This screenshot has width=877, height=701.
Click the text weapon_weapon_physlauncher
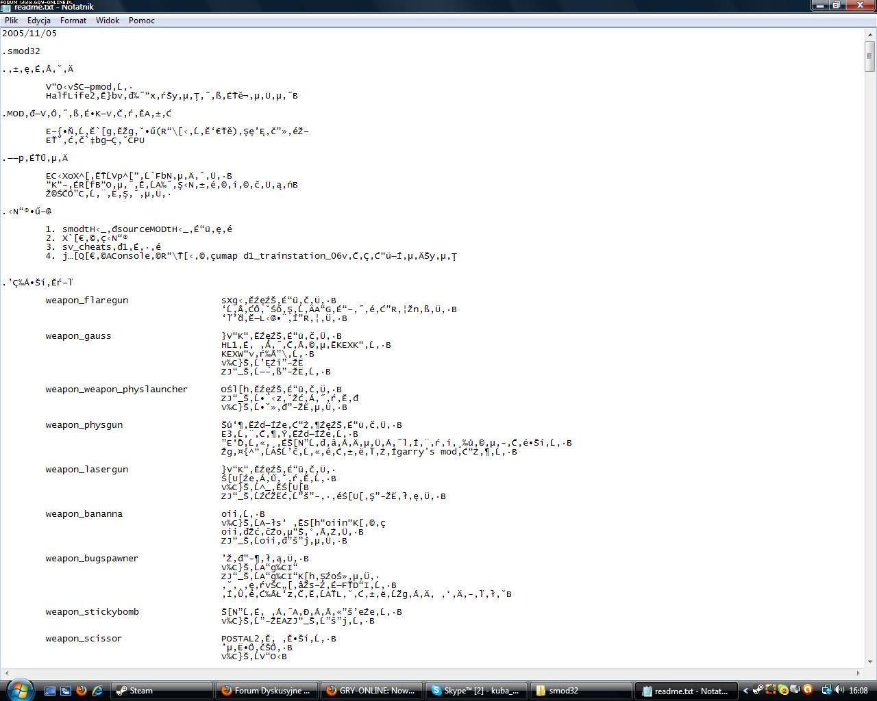tap(116, 390)
